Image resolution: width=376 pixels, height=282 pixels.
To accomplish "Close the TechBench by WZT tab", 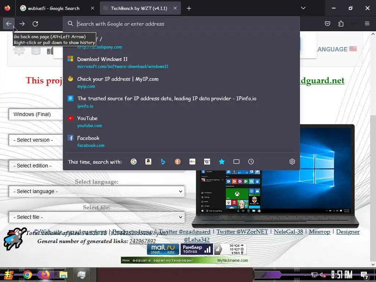I will coord(175,8).
